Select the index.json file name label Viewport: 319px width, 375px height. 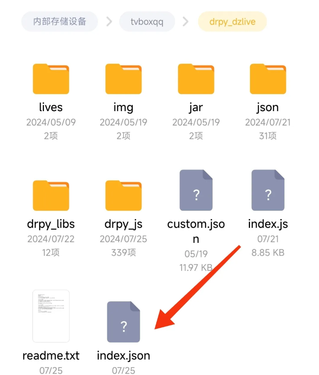click(123, 356)
